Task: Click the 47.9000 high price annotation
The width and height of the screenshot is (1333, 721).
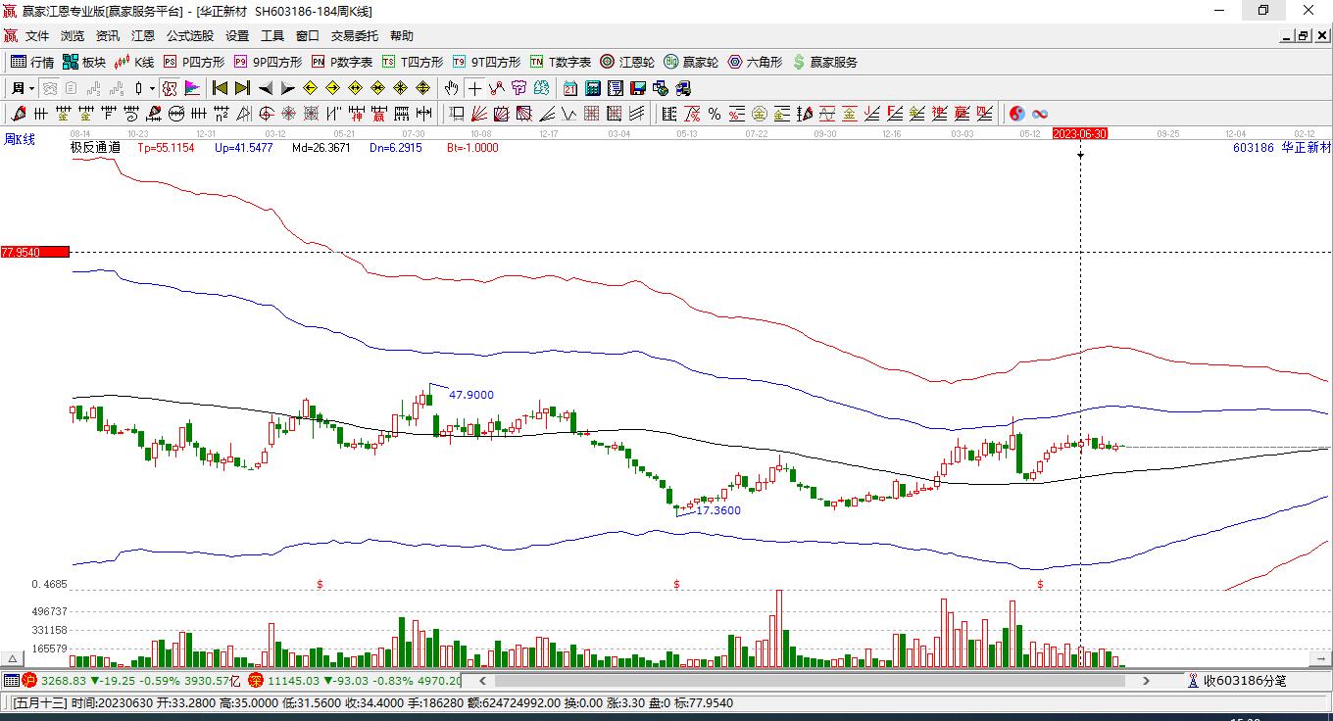Action: click(471, 395)
